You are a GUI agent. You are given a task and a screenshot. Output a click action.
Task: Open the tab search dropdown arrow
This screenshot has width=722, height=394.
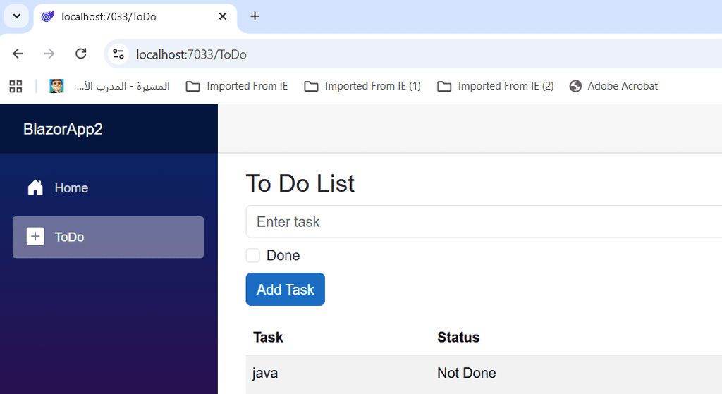coord(17,16)
